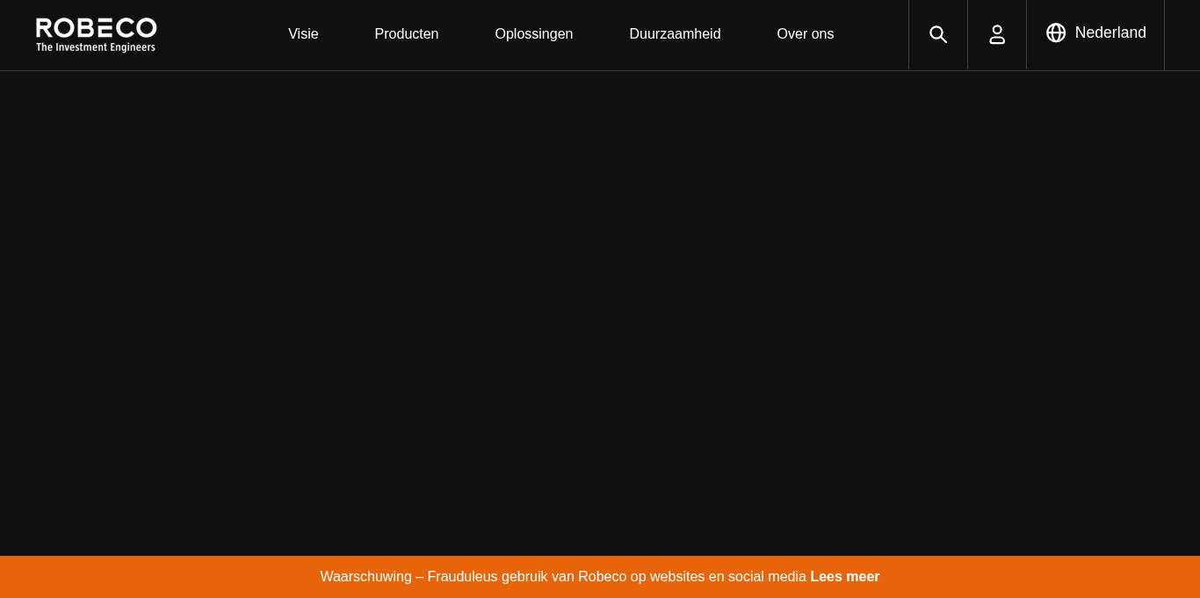Click the orange fraud warning banner text
The height and width of the screenshot is (598, 1200).
pyautogui.click(x=562, y=577)
